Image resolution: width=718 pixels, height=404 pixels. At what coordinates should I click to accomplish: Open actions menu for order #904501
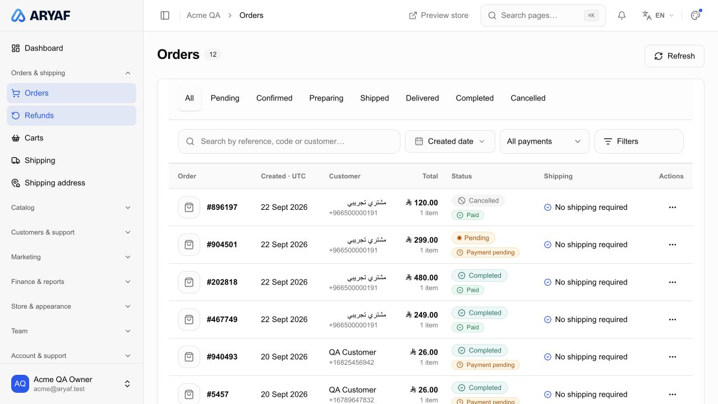pyautogui.click(x=673, y=245)
